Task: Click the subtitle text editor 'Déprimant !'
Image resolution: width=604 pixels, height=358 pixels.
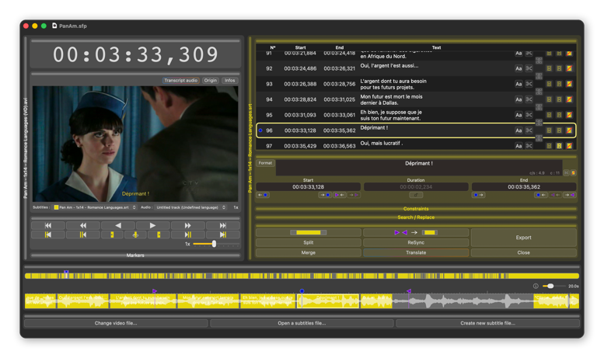Action: (x=419, y=168)
